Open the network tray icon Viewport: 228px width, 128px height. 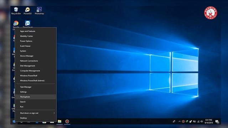tap(198, 122)
